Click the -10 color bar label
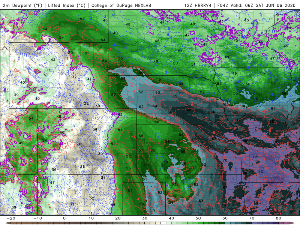 [x=37, y=218]
